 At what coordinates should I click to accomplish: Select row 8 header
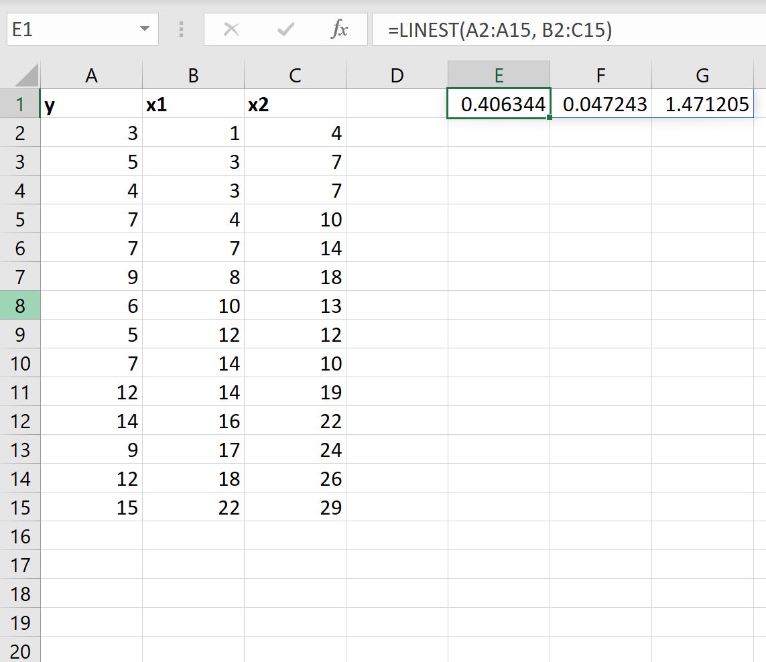click(20, 306)
